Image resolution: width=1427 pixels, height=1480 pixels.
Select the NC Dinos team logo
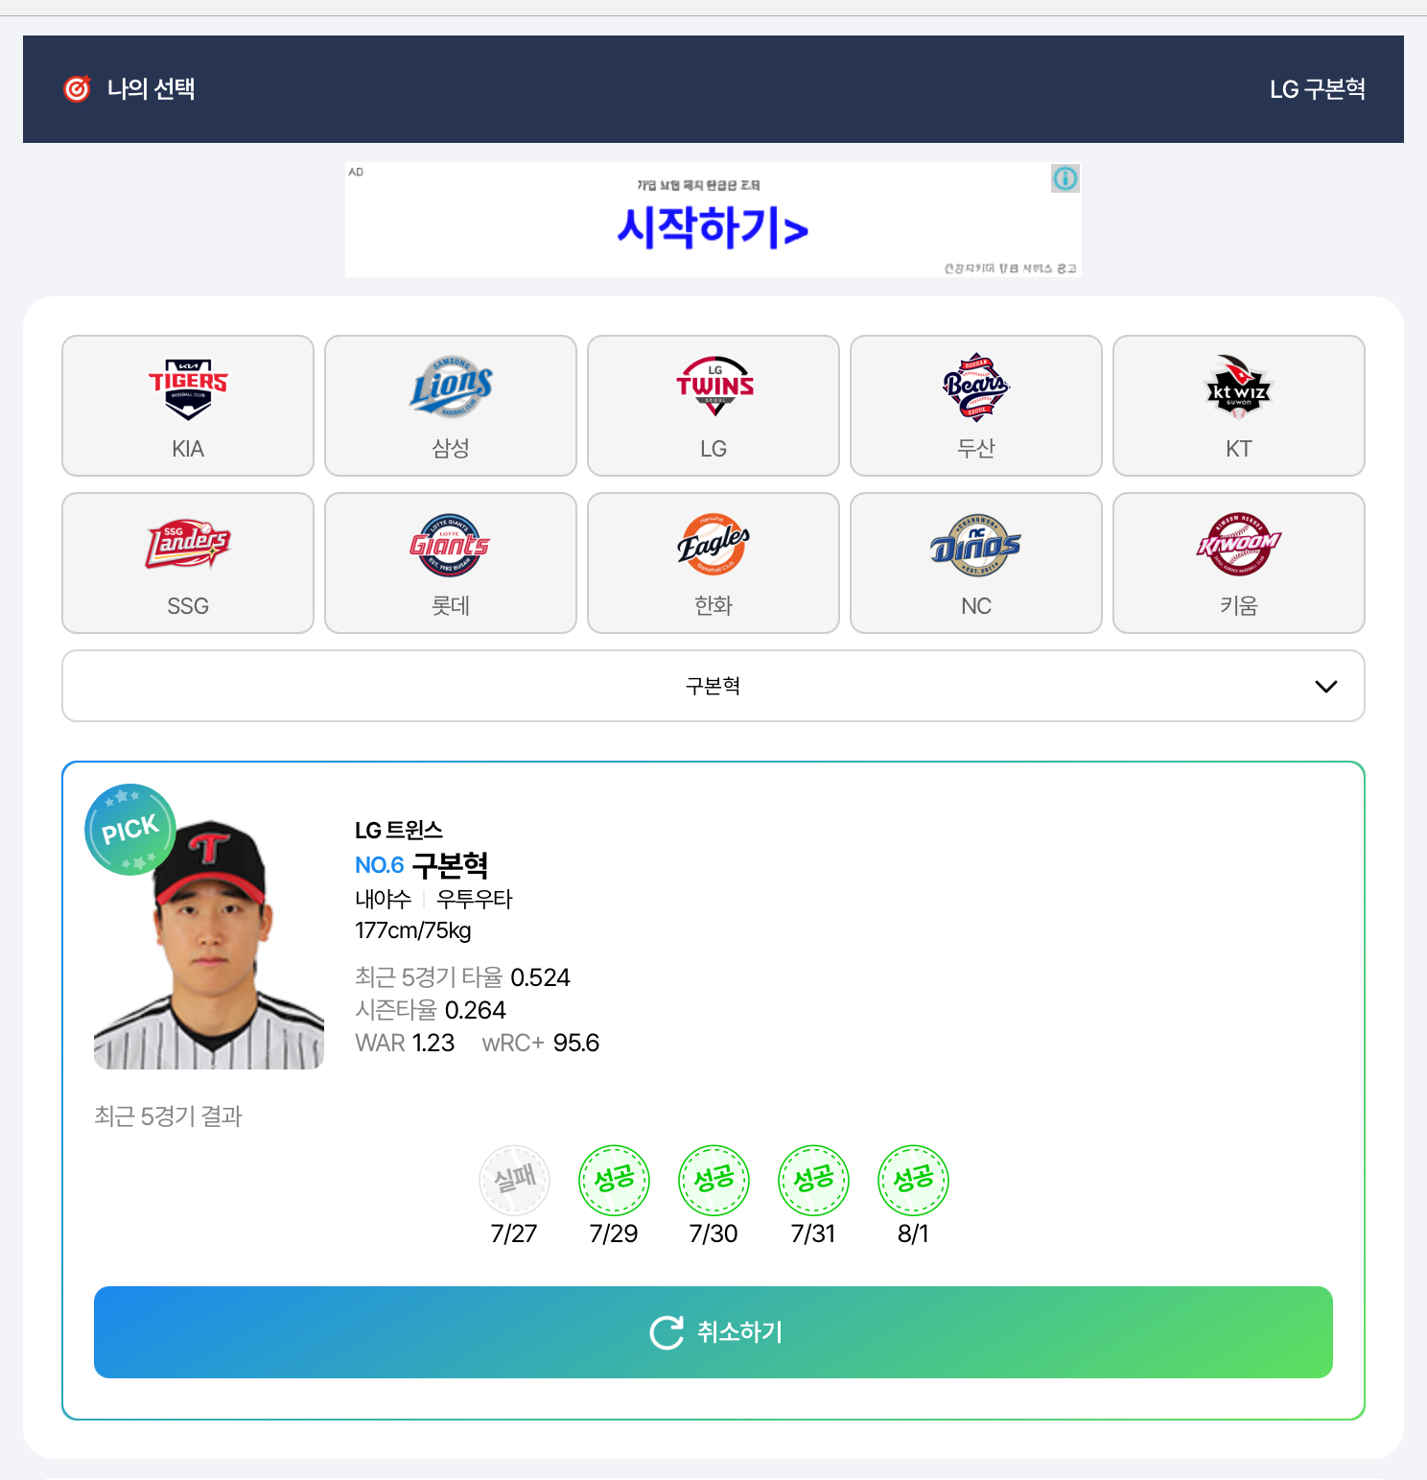click(x=976, y=545)
